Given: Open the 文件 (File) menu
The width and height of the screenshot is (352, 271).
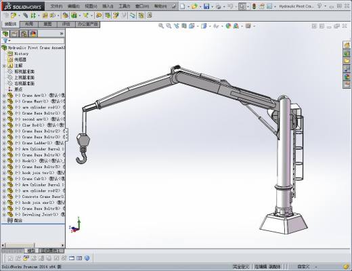Looking at the screenshot, I should click(56, 6).
